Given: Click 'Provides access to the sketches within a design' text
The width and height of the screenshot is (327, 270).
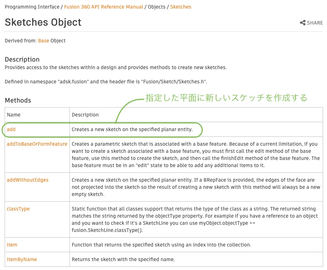Looking at the screenshot, I should click(116, 68).
